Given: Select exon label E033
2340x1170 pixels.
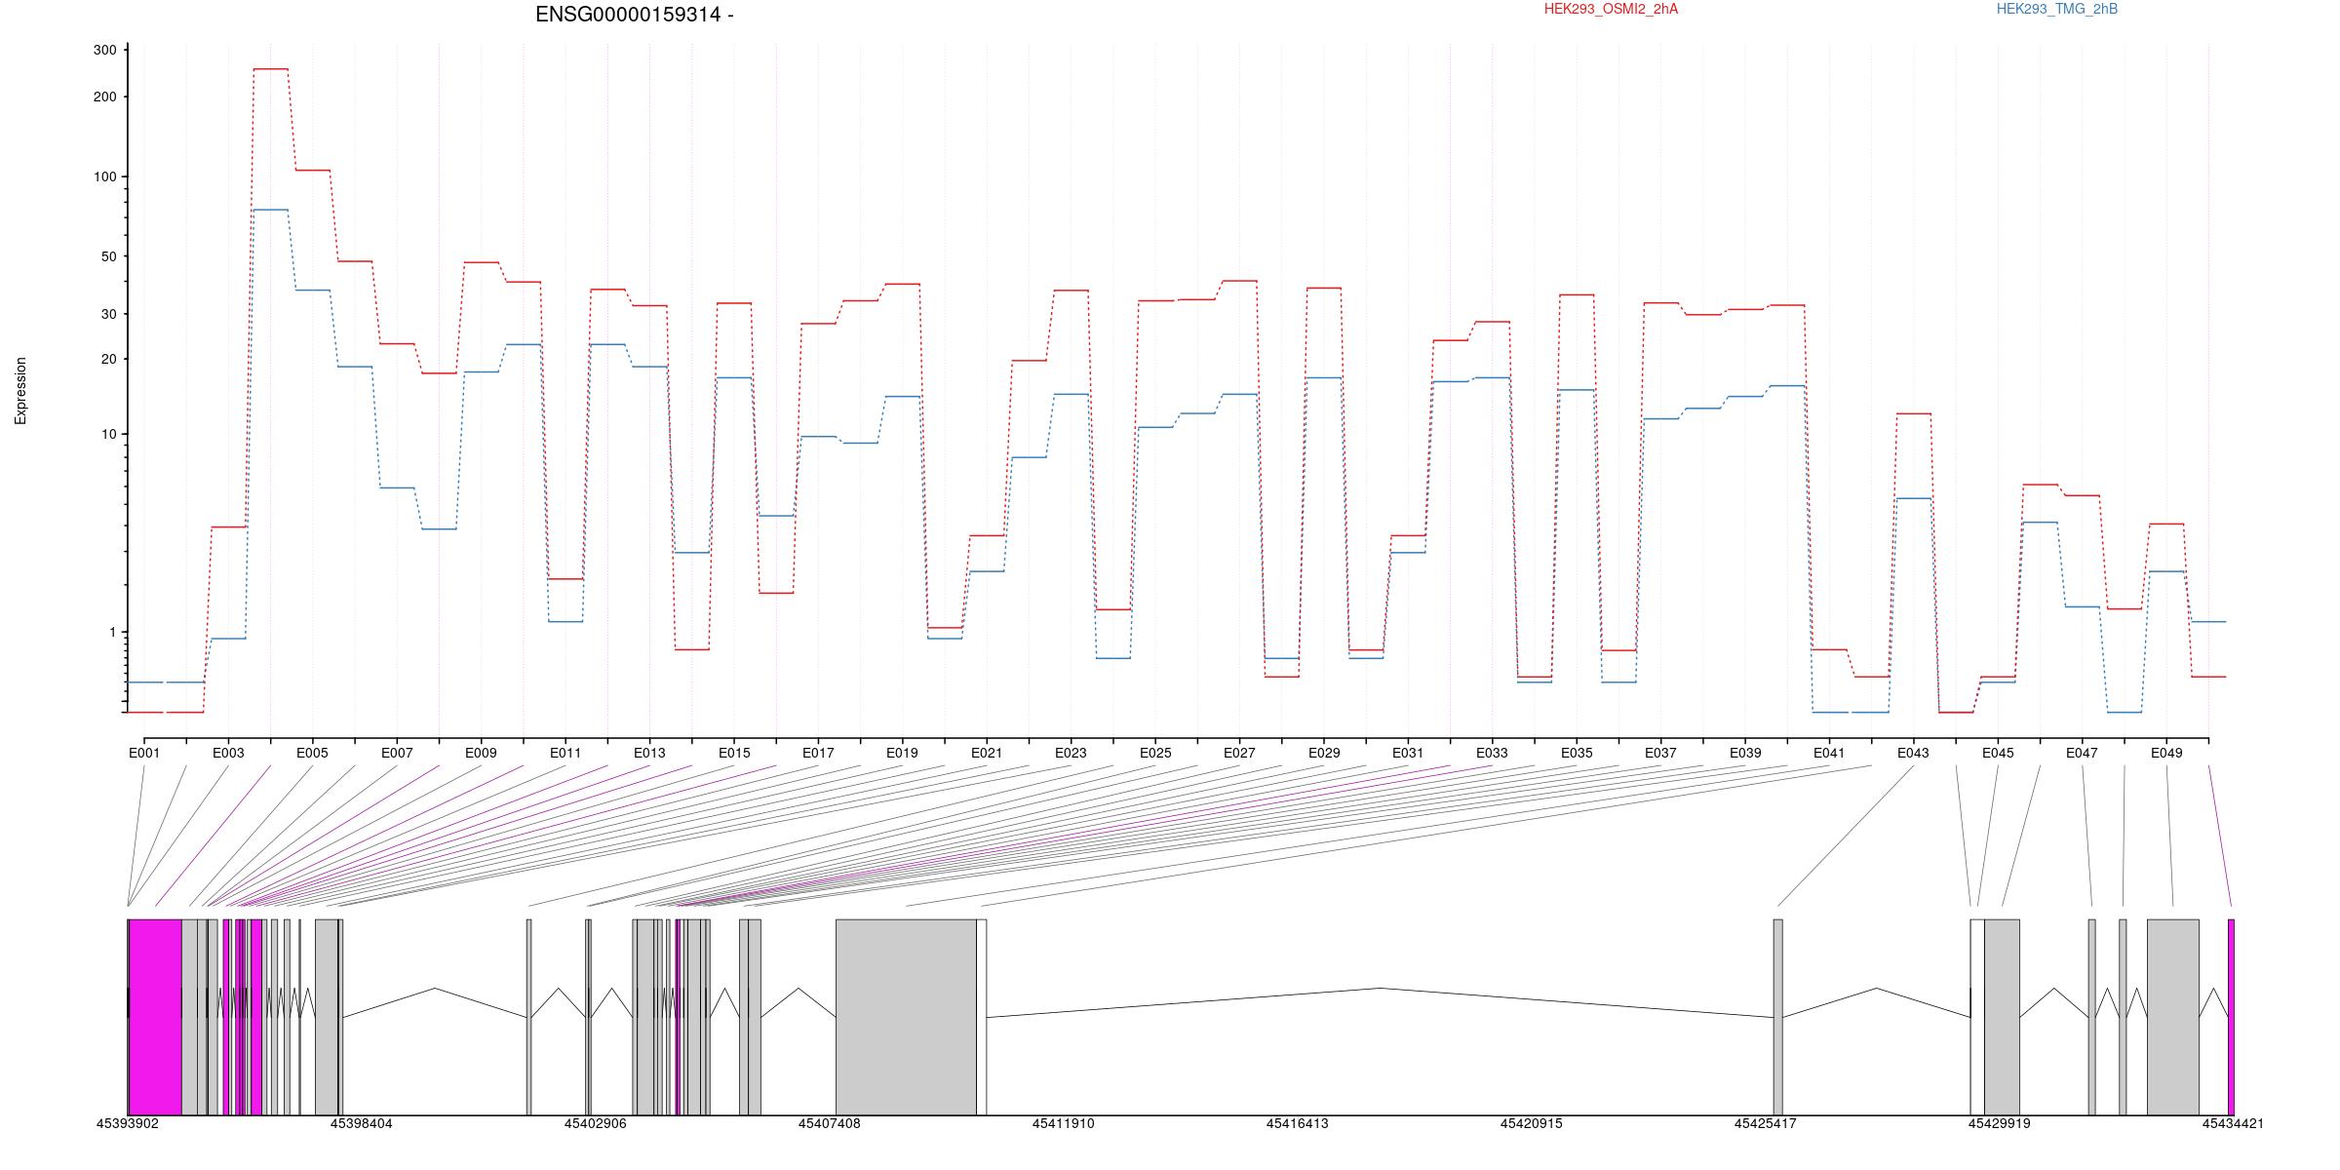Looking at the screenshot, I should pyautogui.click(x=1492, y=753).
